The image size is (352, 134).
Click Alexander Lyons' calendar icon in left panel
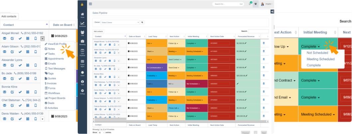coord(28,65)
